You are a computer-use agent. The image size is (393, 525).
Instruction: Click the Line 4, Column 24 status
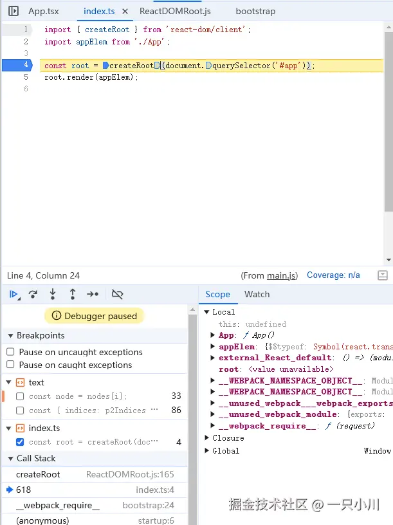coord(43,275)
